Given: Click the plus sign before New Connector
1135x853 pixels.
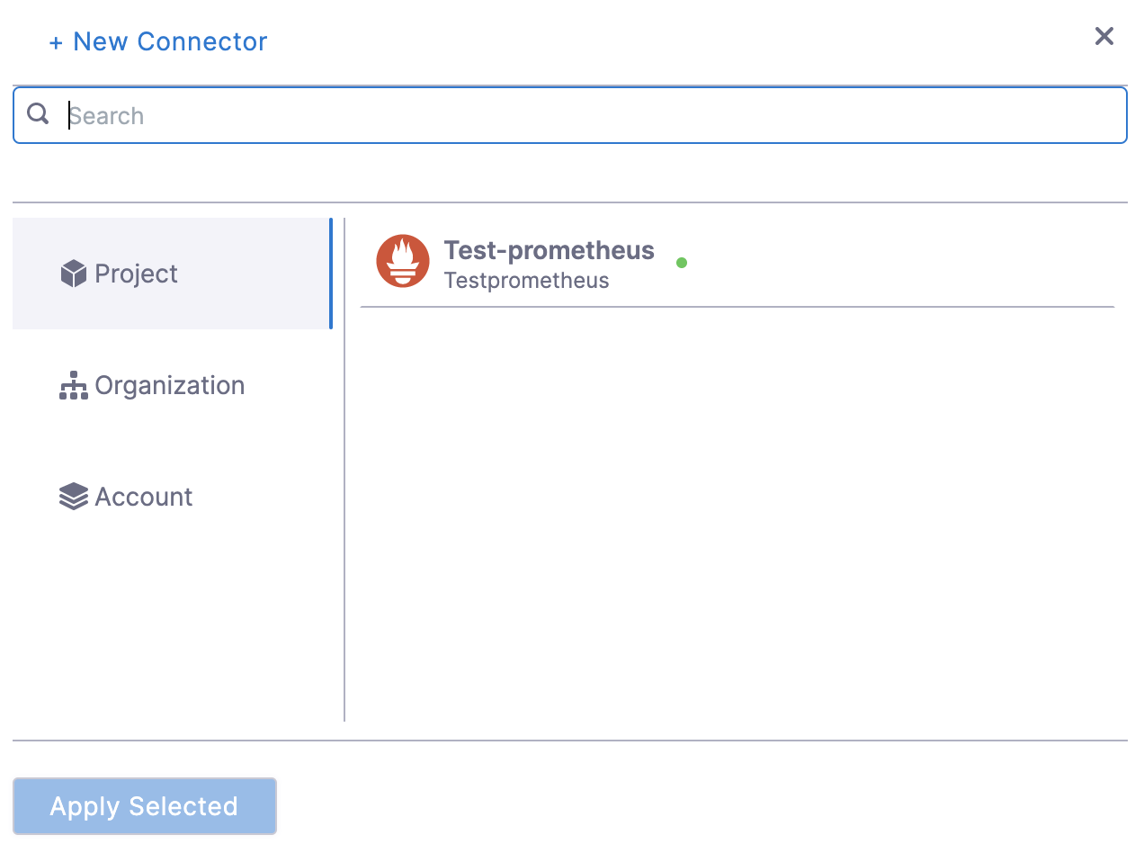Looking at the screenshot, I should tap(56, 42).
